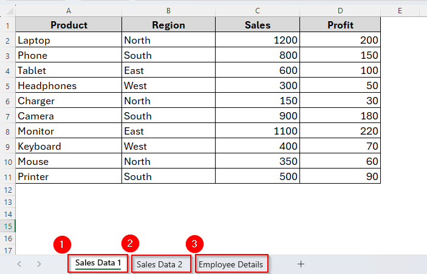Select the Headphones cell

coord(69,85)
